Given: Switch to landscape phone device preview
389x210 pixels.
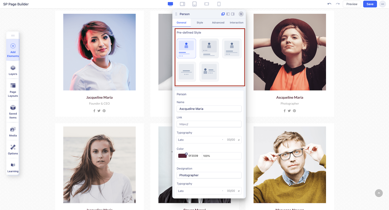Looking at the screenshot, I should 207,4.
